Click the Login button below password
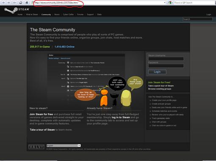Screen dimensions: 216x161 click(x=157, y=72)
